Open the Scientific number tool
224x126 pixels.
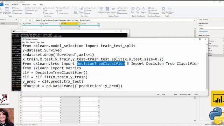[x=113, y=10]
